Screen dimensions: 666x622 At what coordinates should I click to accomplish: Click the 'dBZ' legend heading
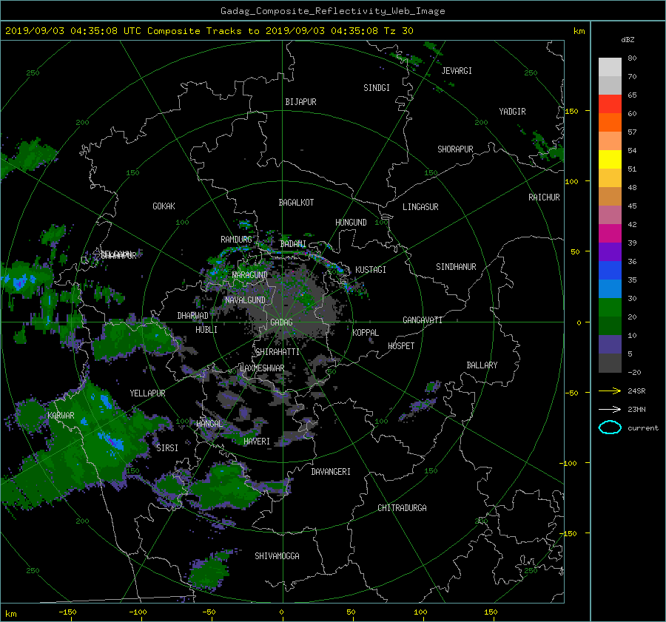pos(628,39)
